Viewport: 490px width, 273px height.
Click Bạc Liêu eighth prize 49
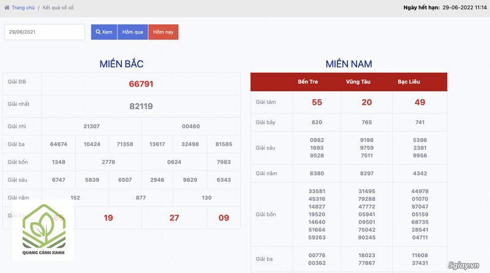click(420, 102)
